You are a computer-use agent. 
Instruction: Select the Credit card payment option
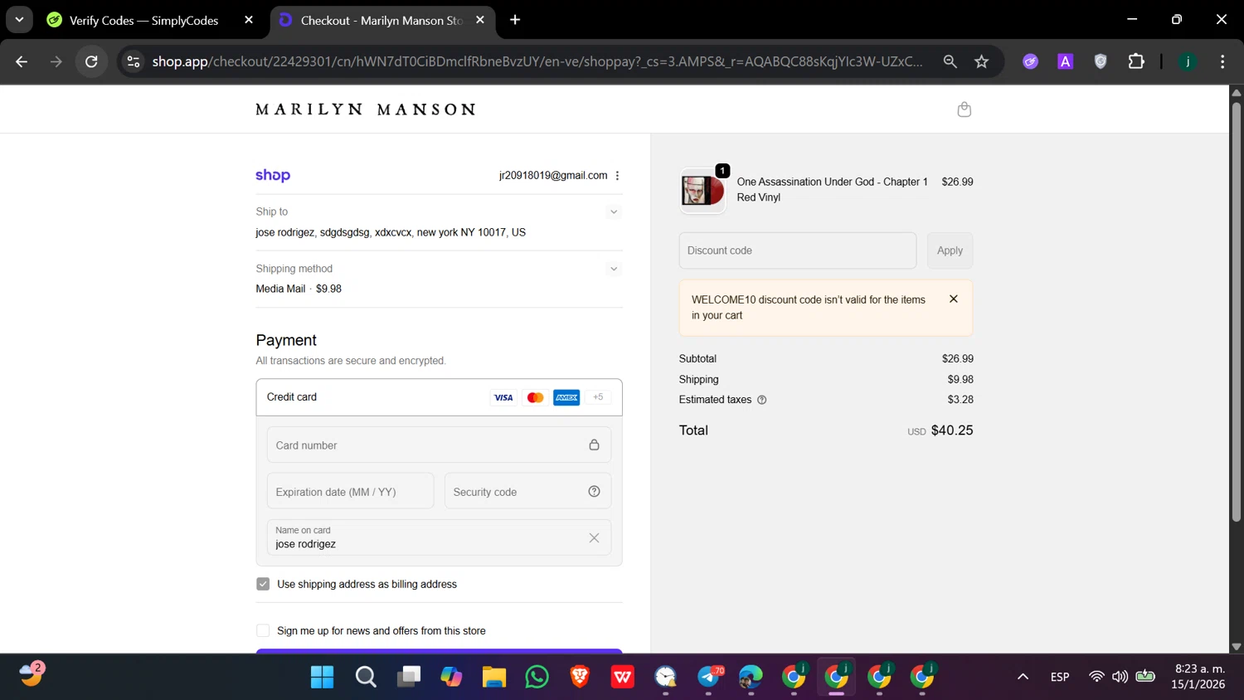pos(439,397)
